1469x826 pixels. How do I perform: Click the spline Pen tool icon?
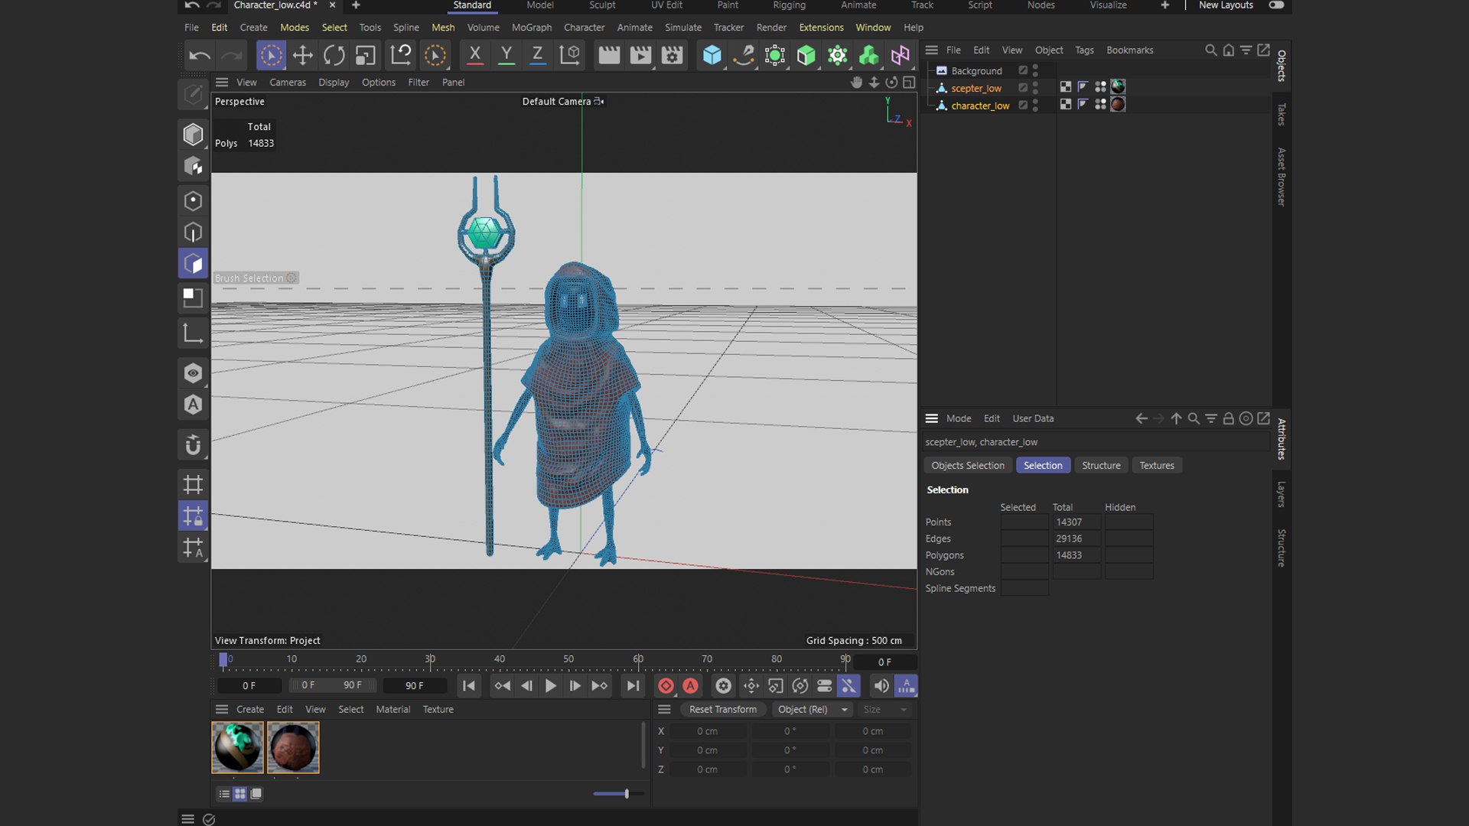coord(743,55)
